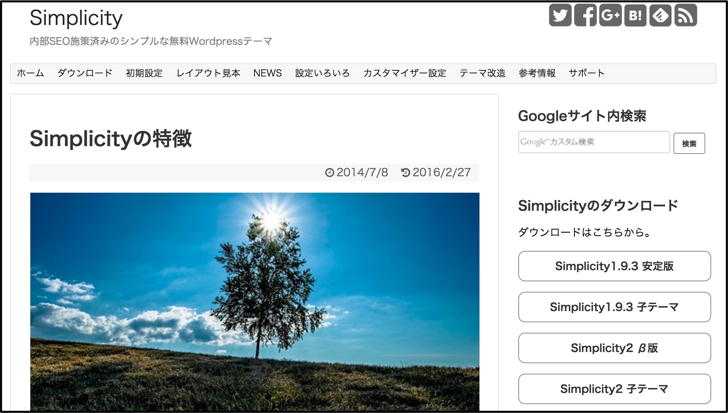Click the clock icon beside 2014/7/8
The width and height of the screenshot is (728, 413).
coord(329,173)
